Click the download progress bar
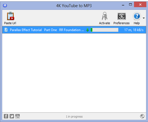 104,30
